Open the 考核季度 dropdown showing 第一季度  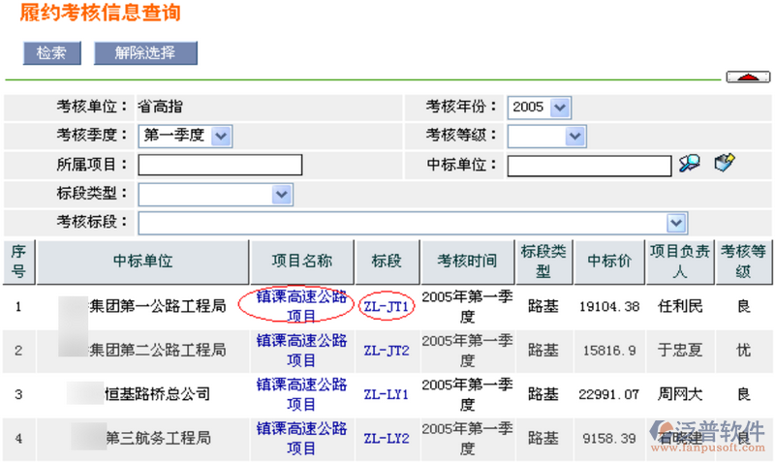186,137
